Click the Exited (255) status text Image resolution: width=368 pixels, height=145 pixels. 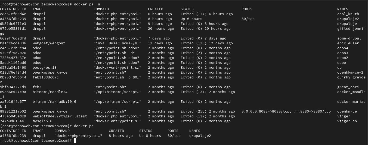pyautogui.click(x=194, y=111)
